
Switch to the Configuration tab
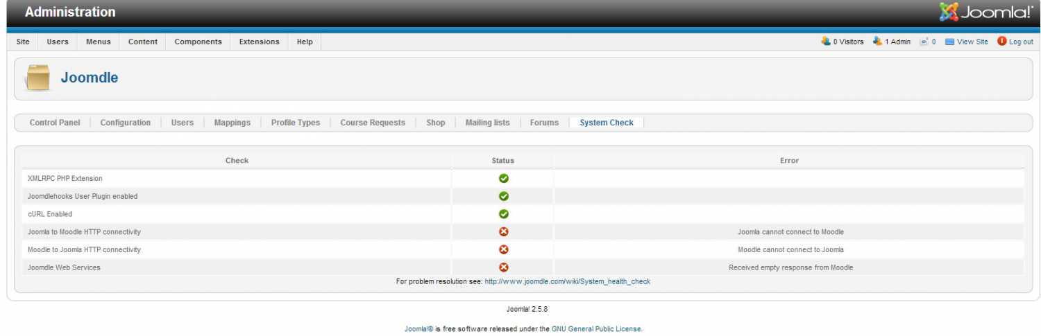coord(125,123)
